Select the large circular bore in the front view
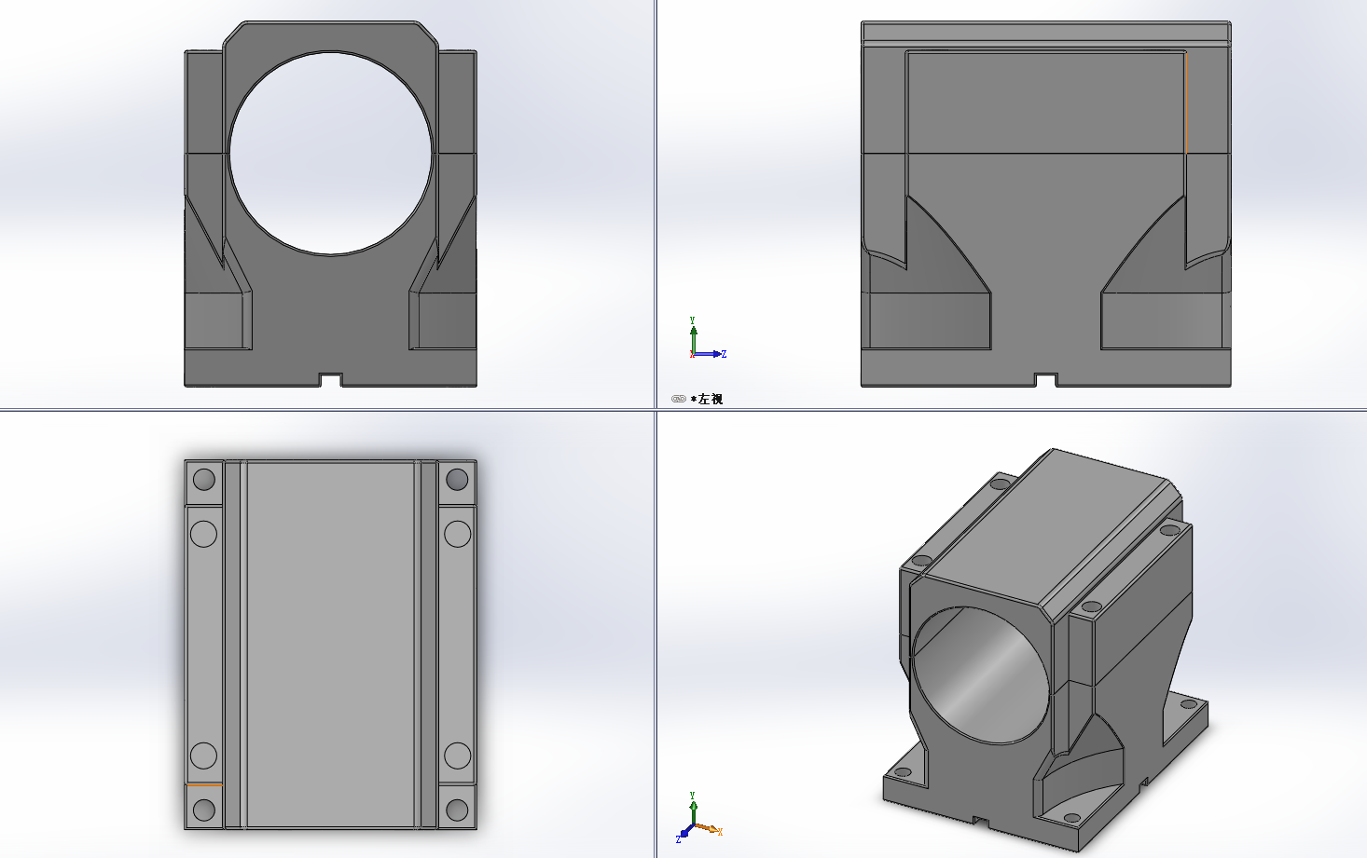This screenshot has width=1367, height=858. [331, 153]
